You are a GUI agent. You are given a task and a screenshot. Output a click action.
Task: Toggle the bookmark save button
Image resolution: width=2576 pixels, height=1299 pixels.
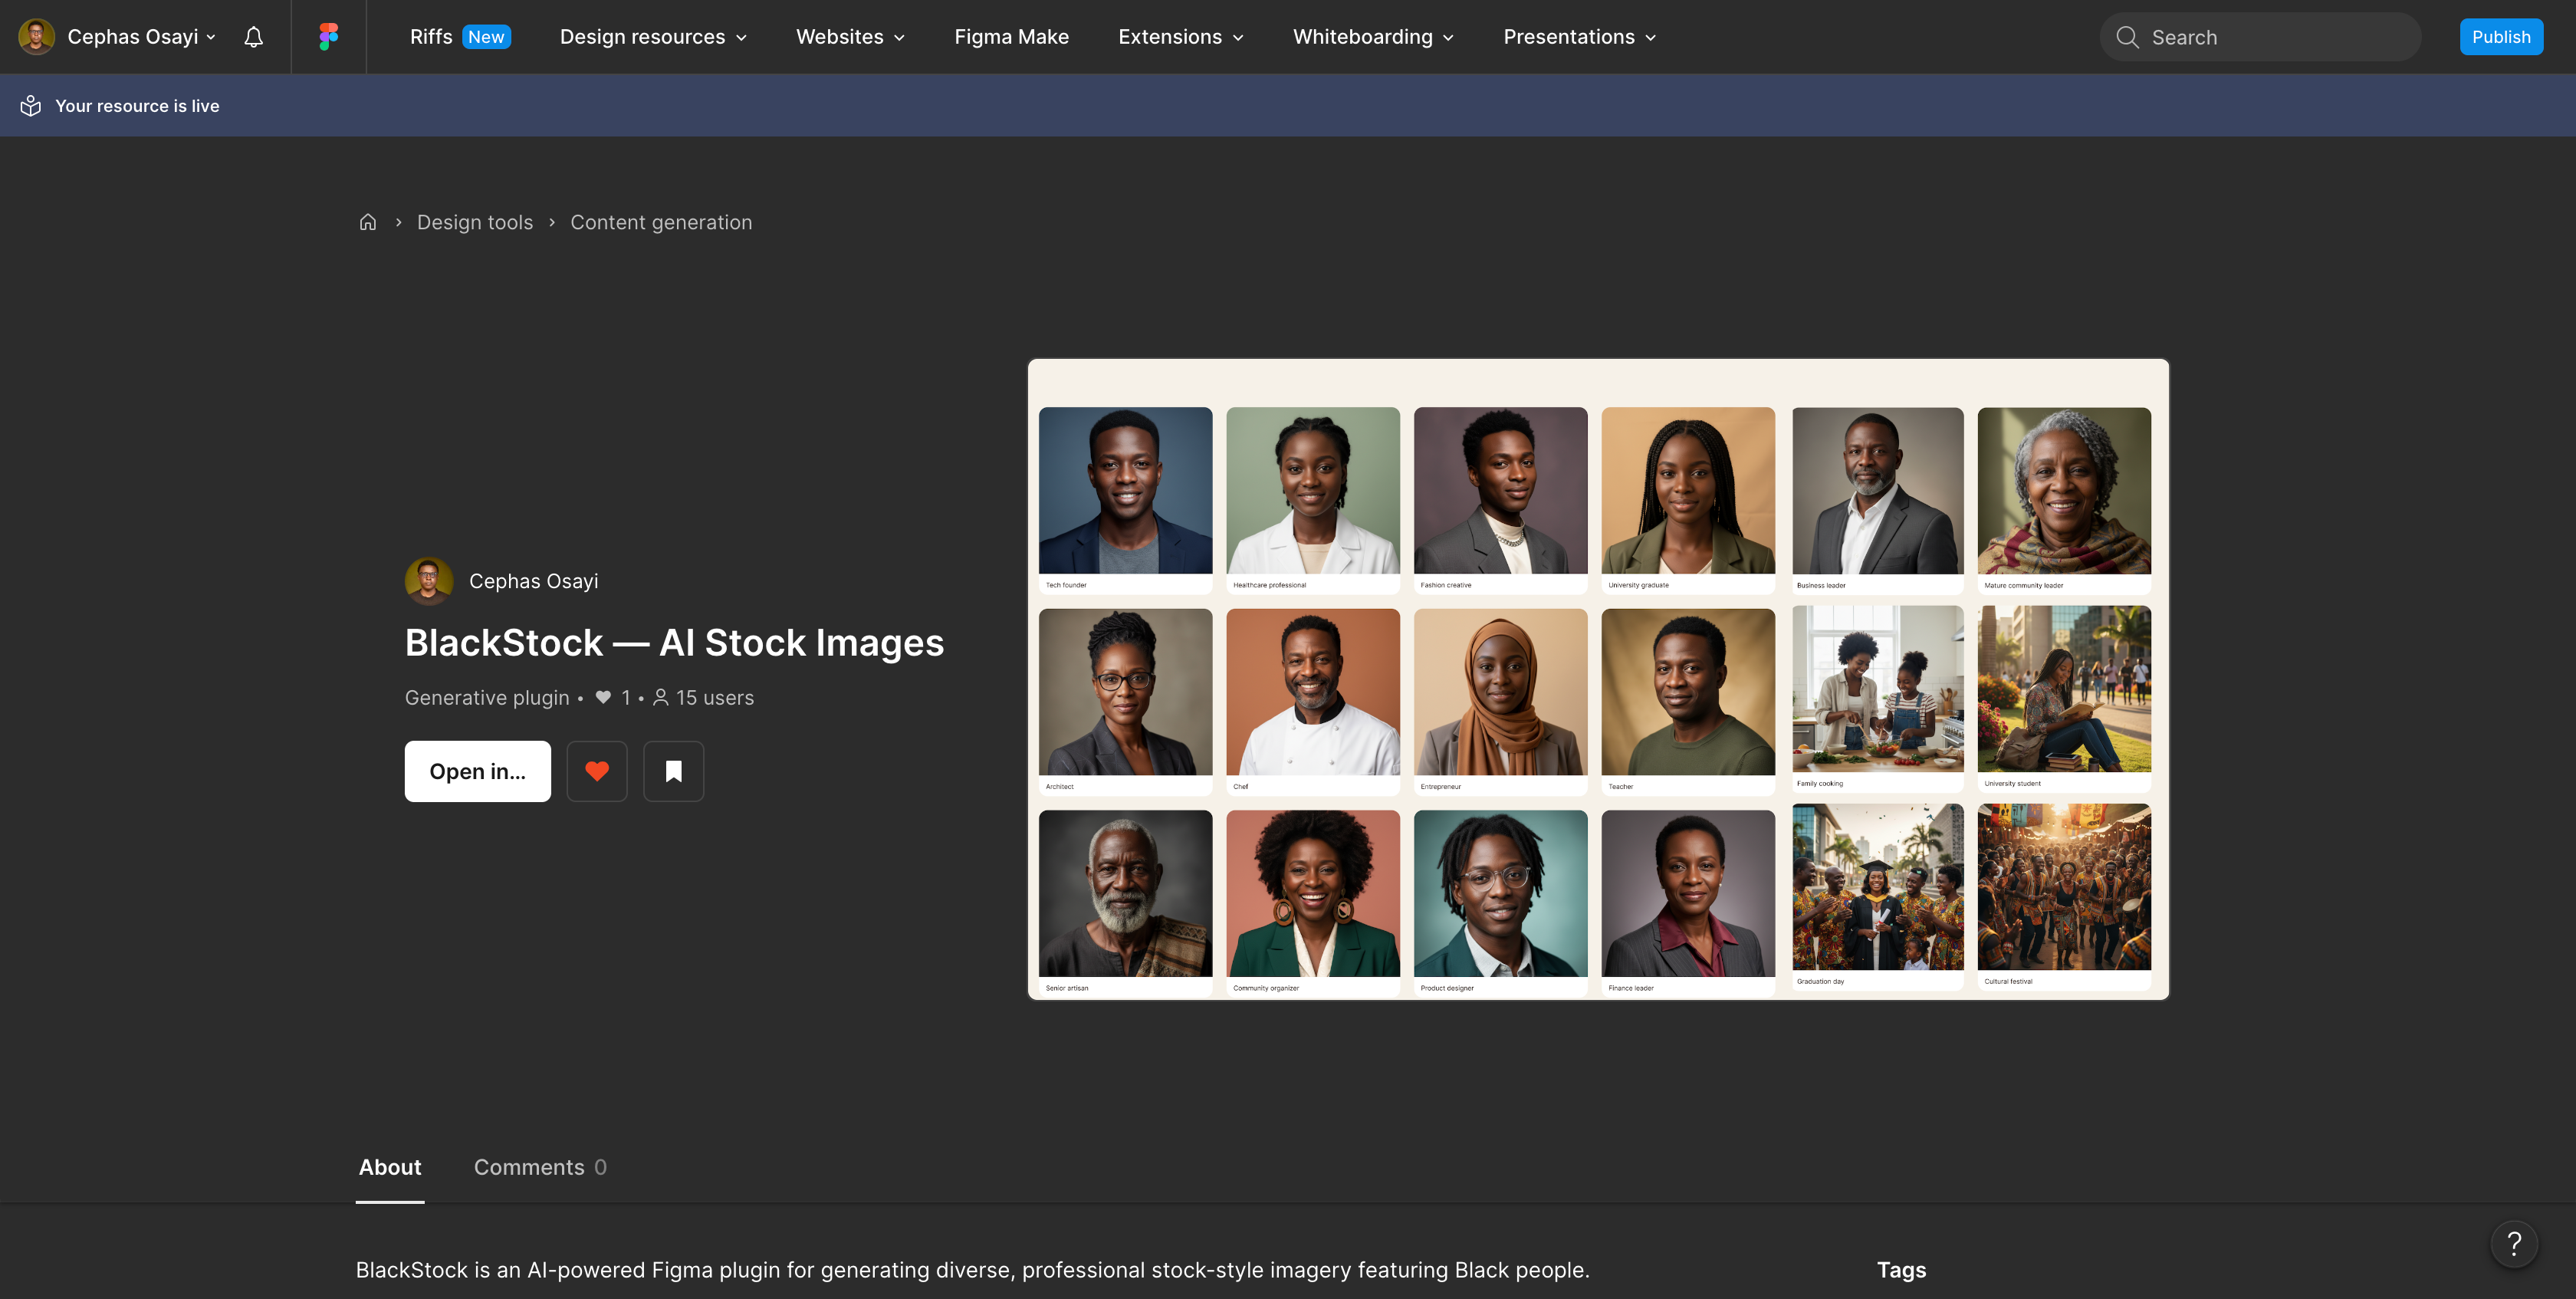(673, 771)
